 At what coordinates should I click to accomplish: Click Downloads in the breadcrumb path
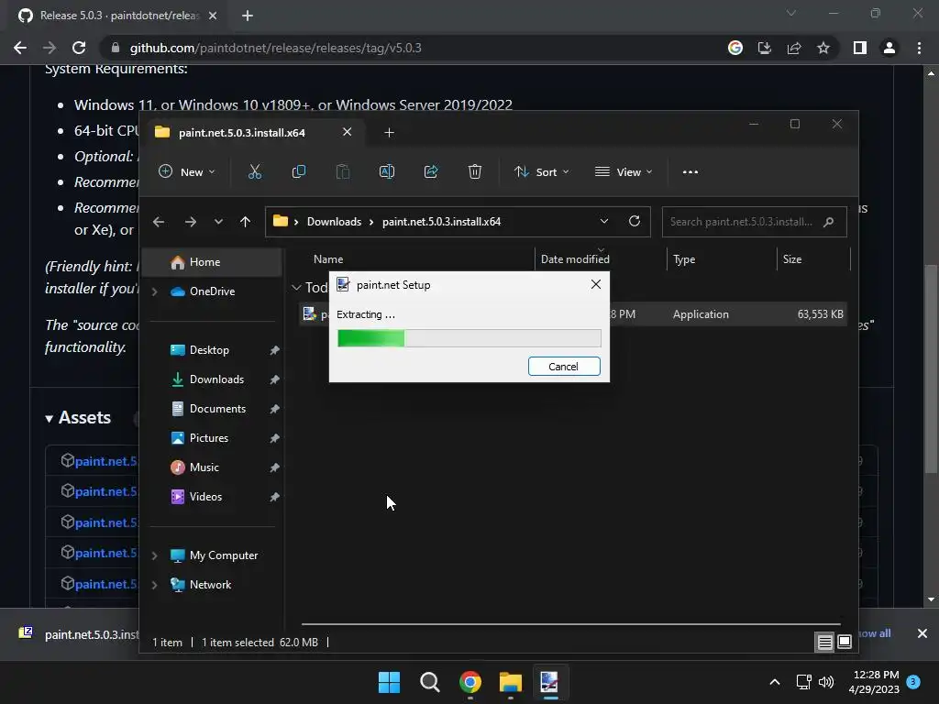(x=334, y=222)
